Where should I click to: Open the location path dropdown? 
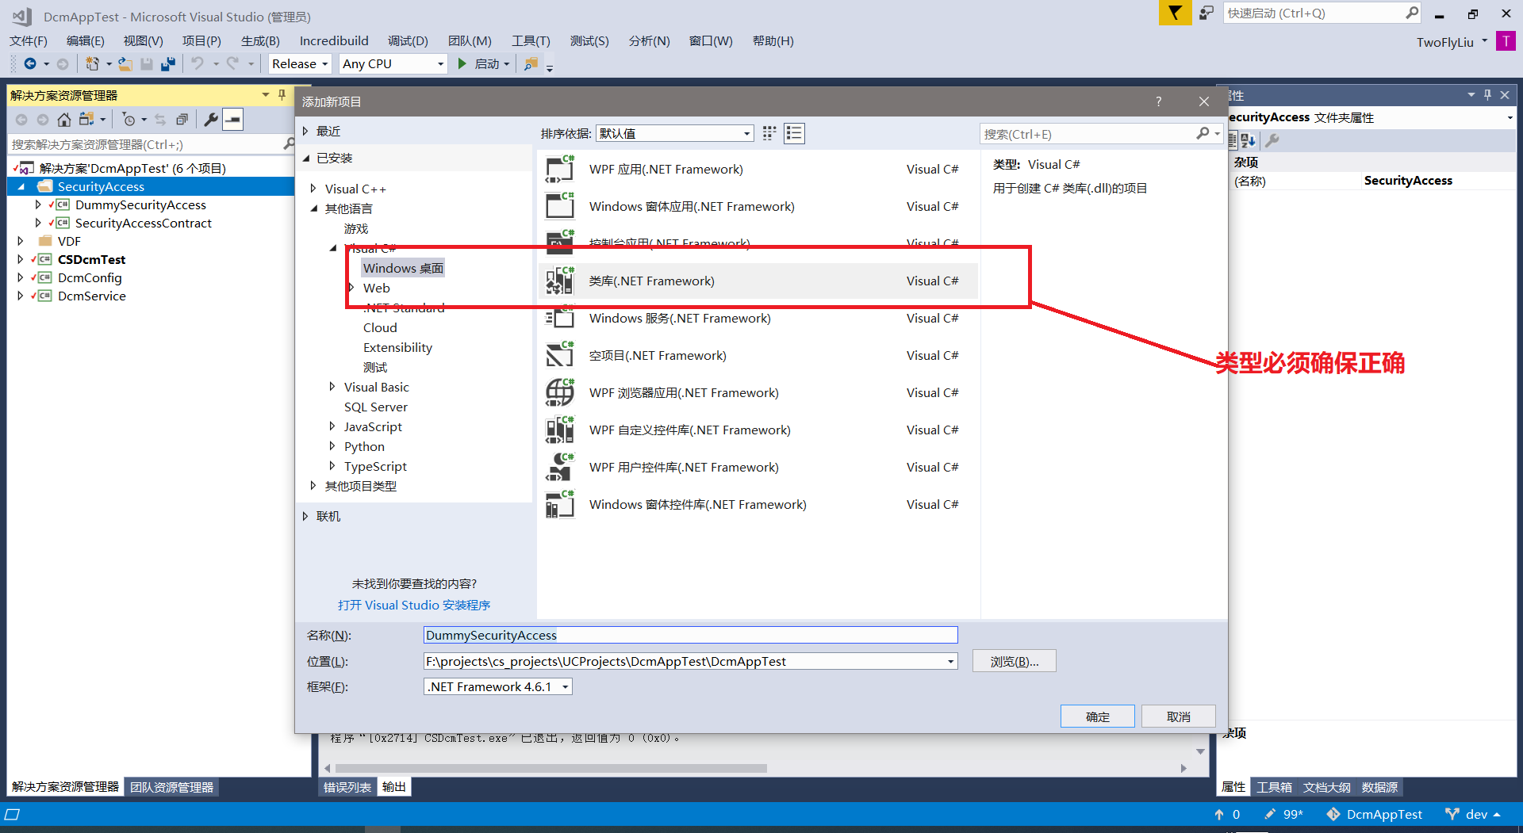click(950, 661)
